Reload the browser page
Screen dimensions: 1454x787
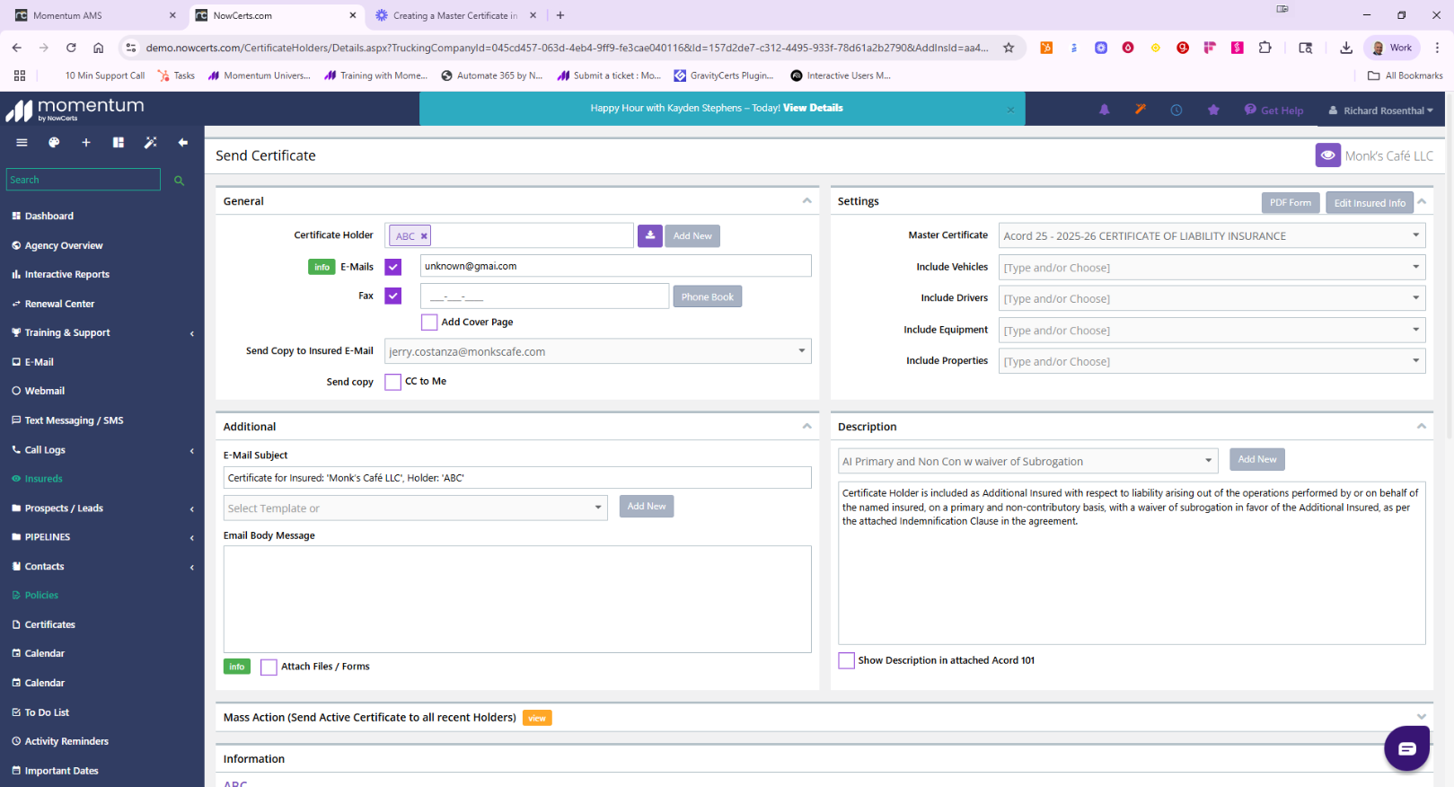(x=71, y=48)
